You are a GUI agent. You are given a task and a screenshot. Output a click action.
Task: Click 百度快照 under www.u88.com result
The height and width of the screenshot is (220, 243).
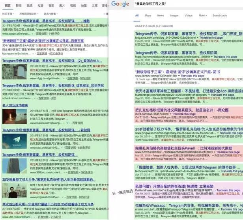43,217
